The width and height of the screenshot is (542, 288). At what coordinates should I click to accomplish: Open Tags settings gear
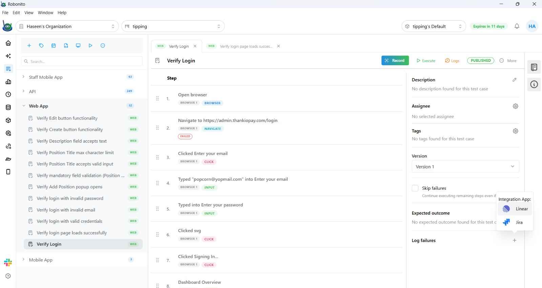516,131
